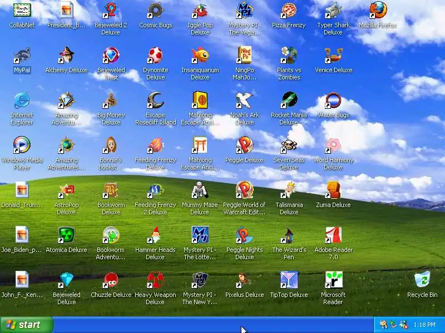The image size is (445, 333).
Task: Select Bookworm Deluxe icon
Action: [x=111, y=190]
